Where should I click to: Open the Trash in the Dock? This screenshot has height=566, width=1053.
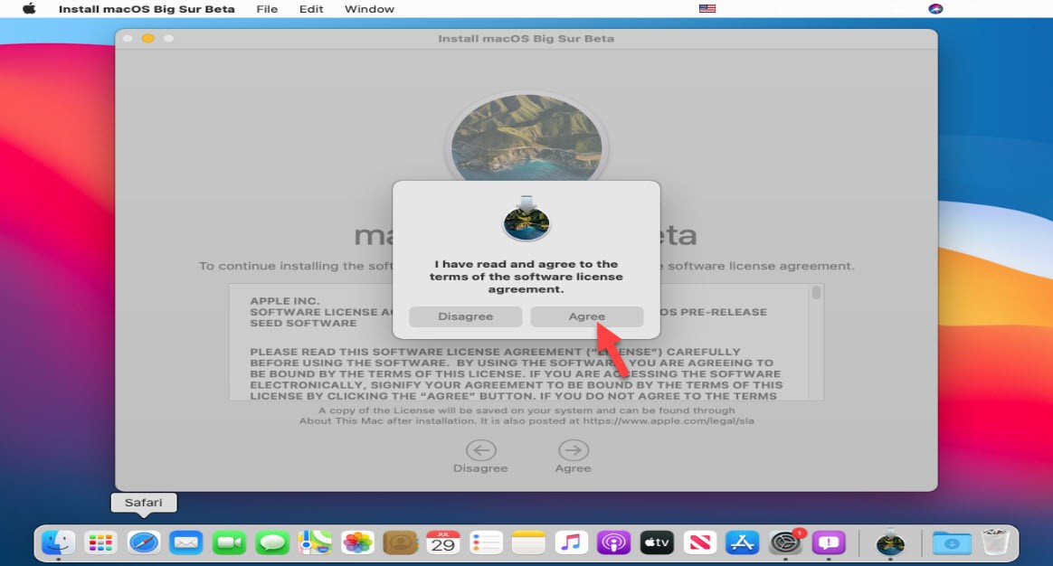pos(995,542)
